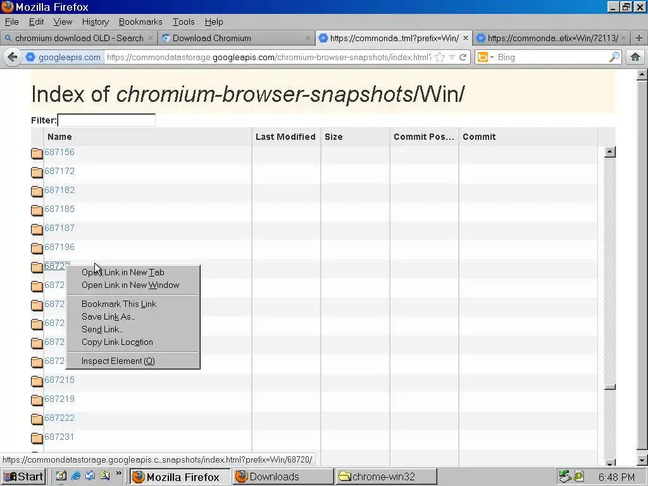Click the search magnifier icon
The height and width of the screenshot is (486, 648).
click(x=614, y=57)
